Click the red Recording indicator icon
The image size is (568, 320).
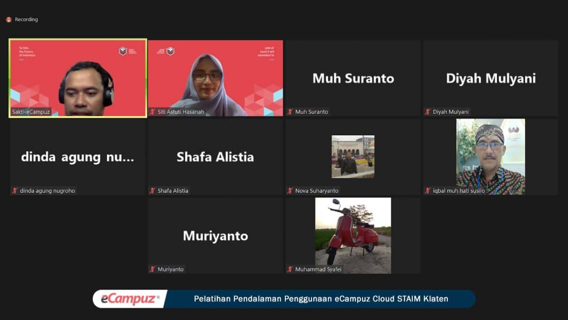click(9, 19)
